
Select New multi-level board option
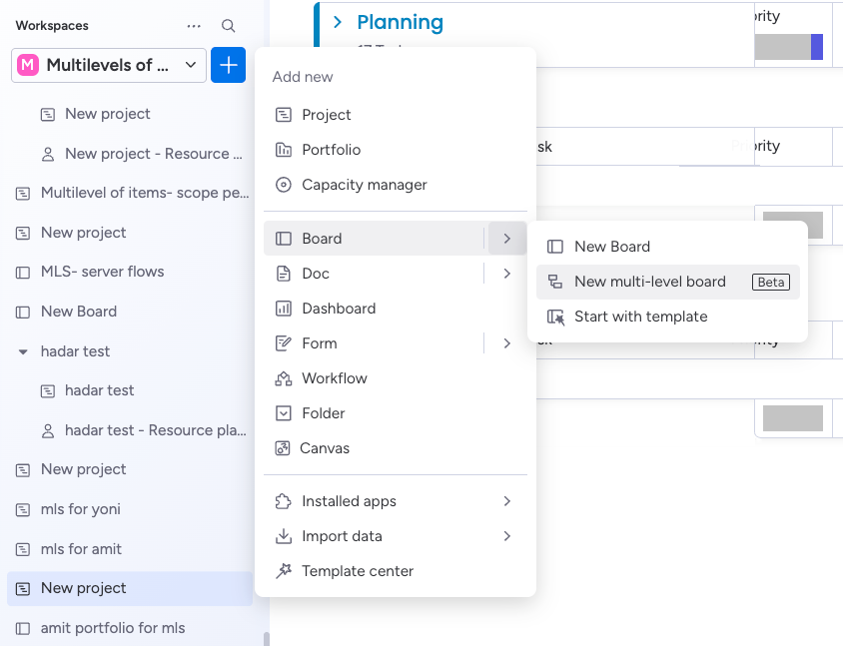pos(649,282)
